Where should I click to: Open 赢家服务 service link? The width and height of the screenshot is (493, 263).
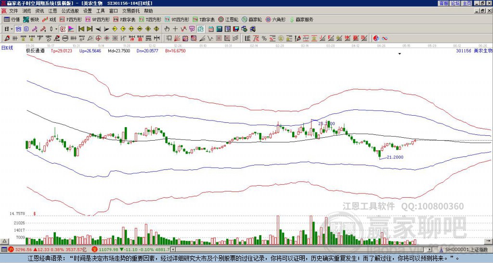click(x=301, y=19)
